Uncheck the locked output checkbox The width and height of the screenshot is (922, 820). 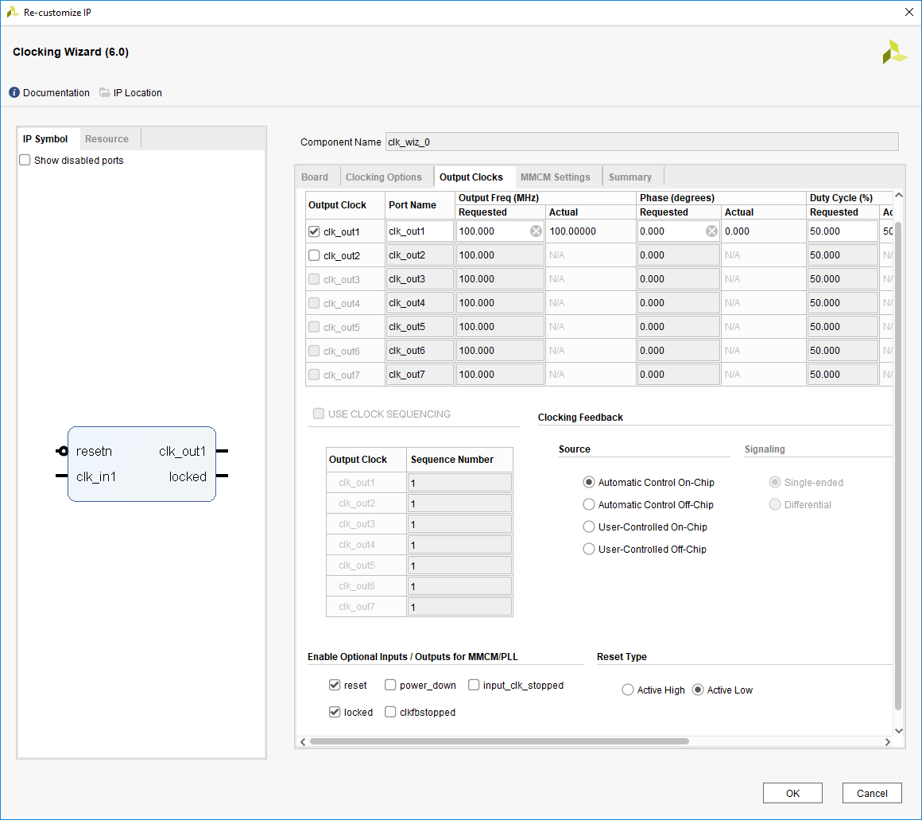click(335, 712)
